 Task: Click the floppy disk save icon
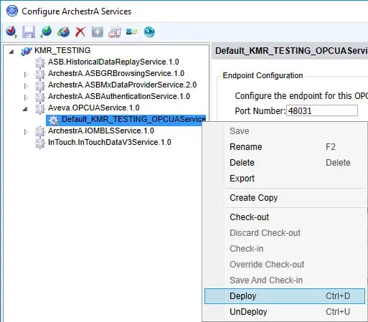[29, 32]
